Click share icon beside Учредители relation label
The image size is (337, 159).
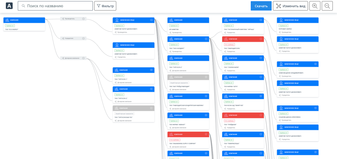(x=63, y=38)
